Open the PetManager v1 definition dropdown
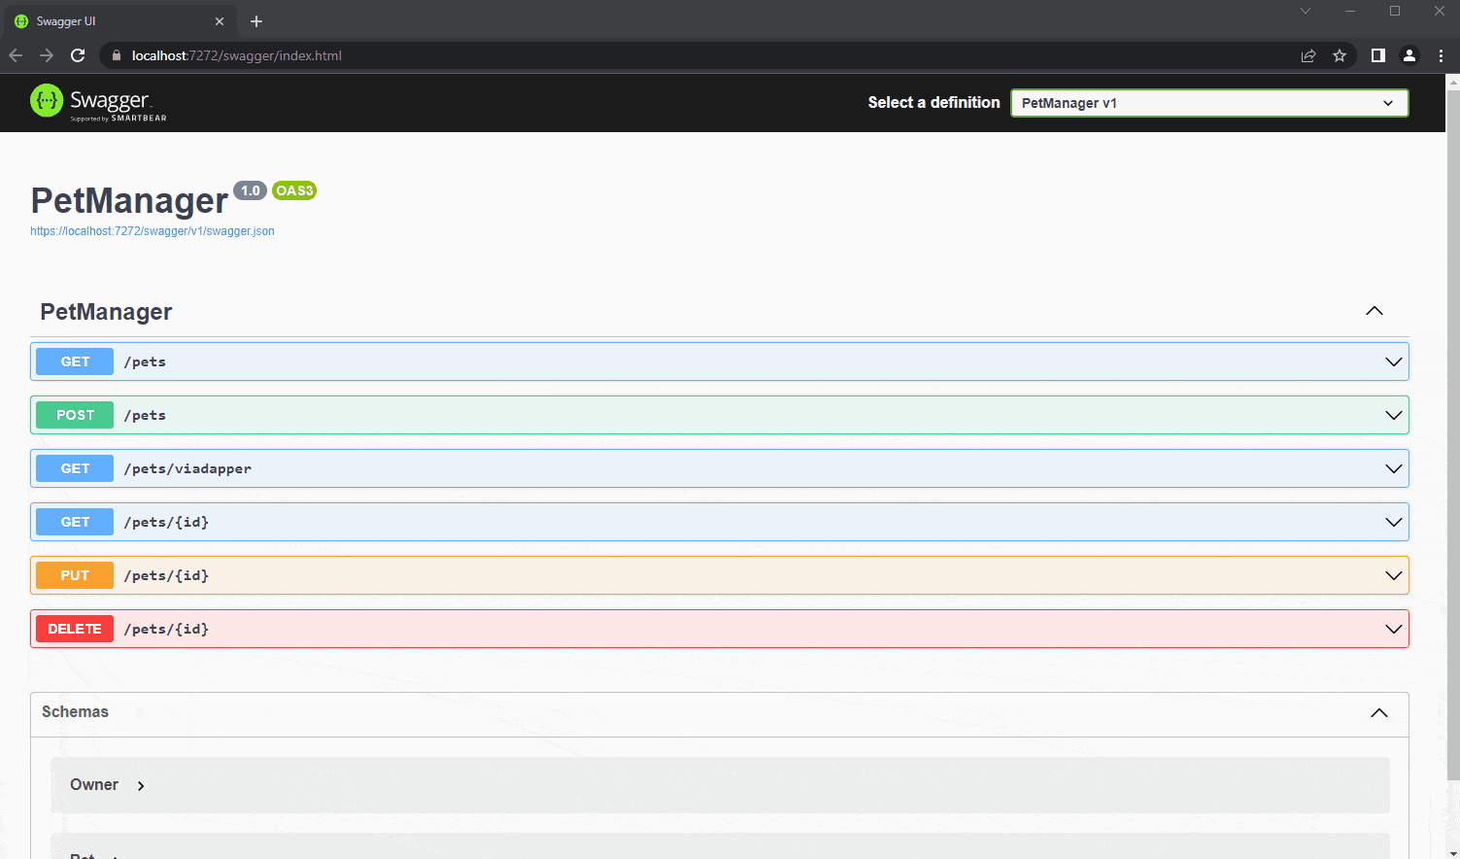This screenshot has width=1460, height=859. point(1209,103)
